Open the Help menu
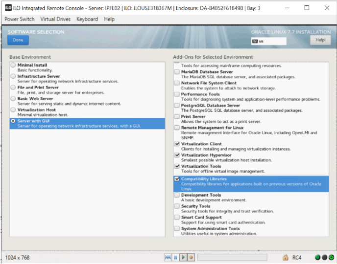This screenshot has height=264, width=337. coord(109,19)
